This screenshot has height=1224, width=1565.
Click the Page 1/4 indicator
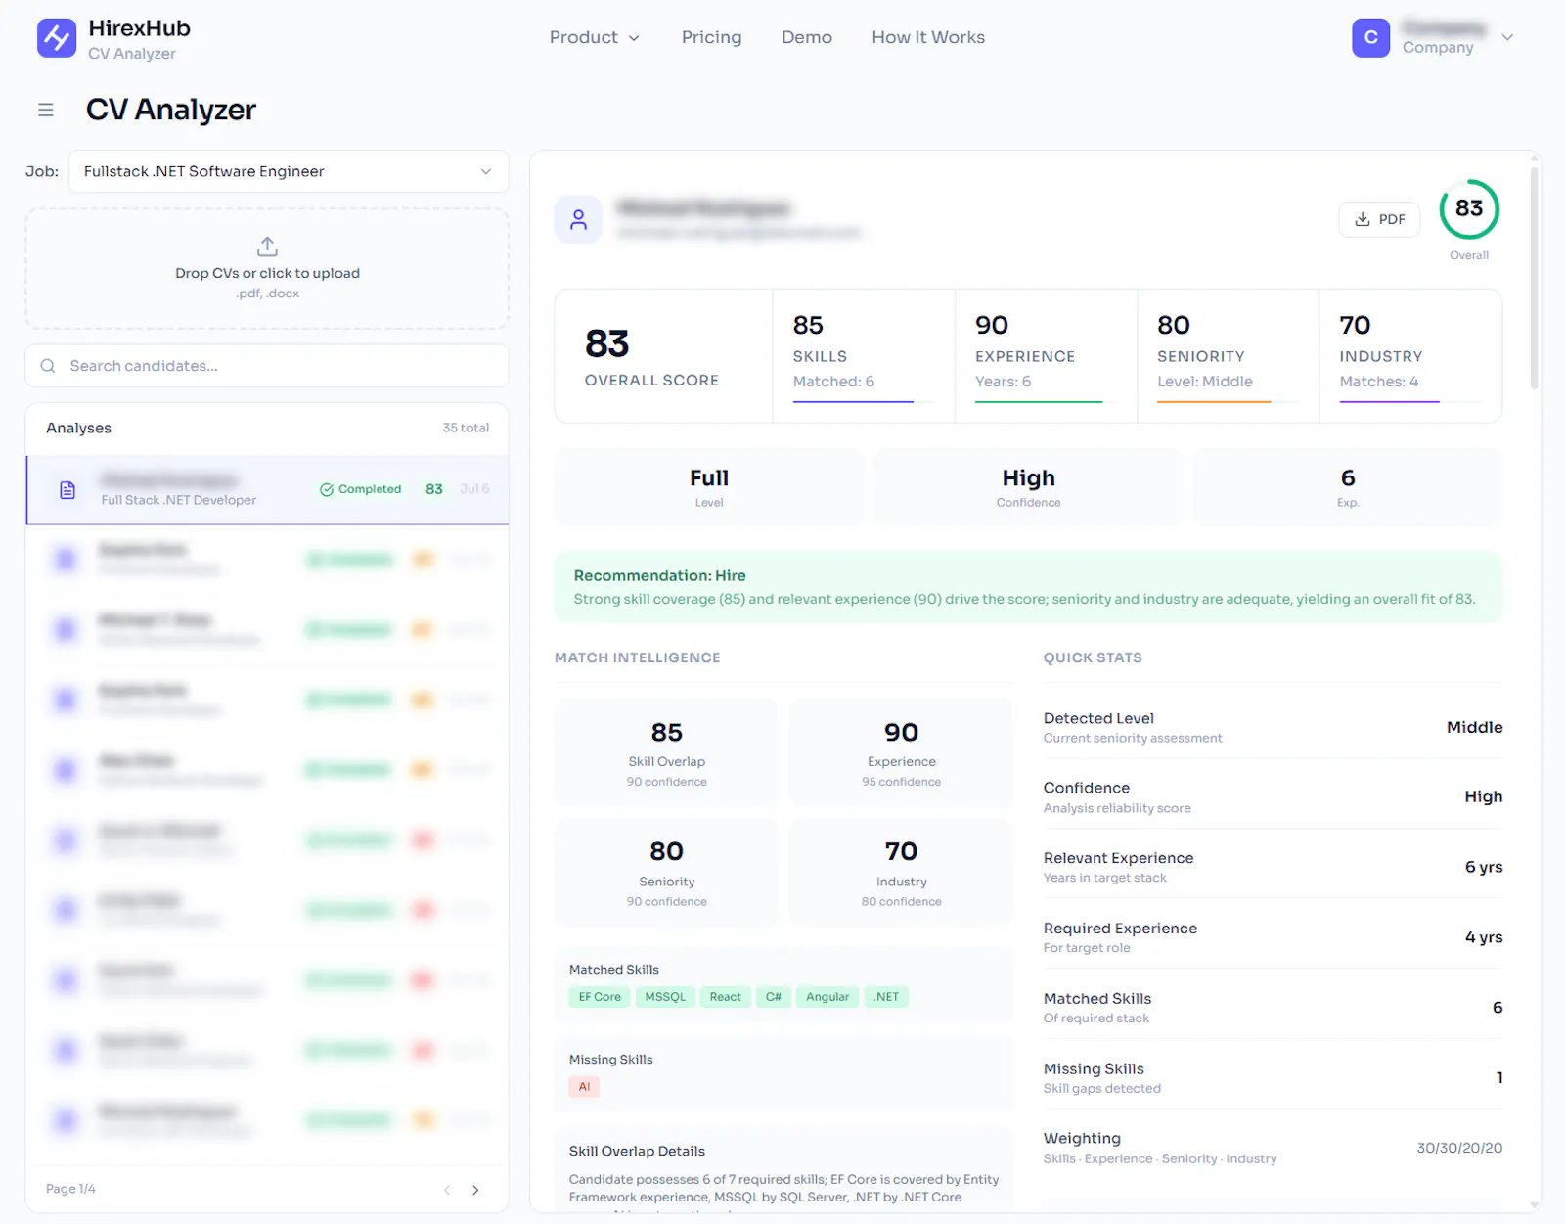70,1189
